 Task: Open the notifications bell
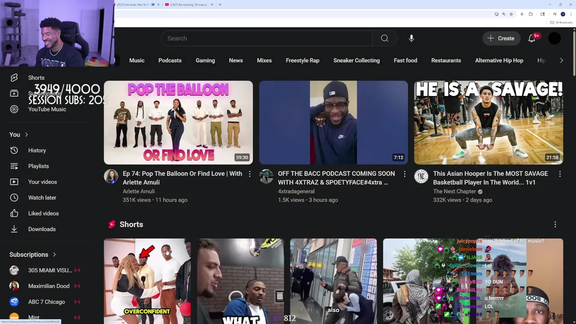(x=532, y=38)
